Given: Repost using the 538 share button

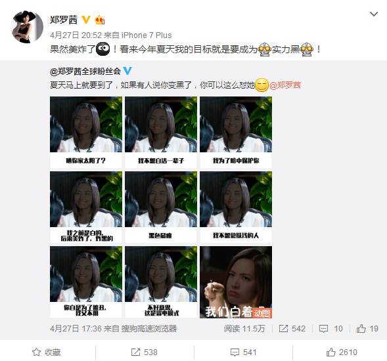Looking at the screenshot, I should (x=145, y=352).
